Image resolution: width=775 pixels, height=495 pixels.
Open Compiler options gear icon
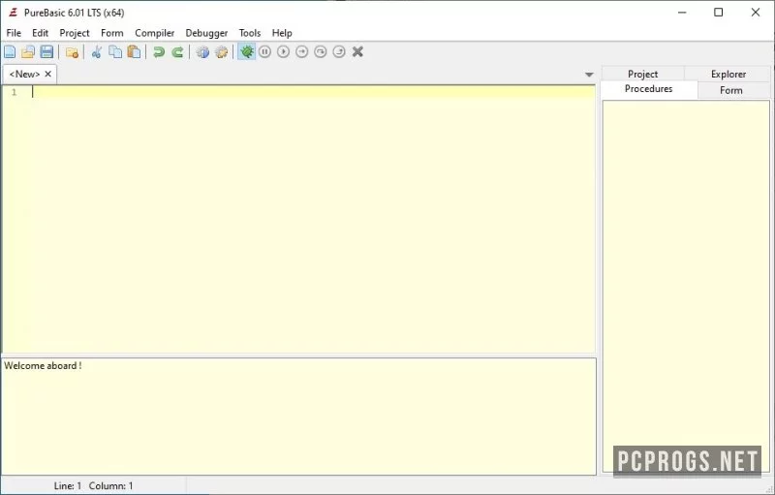click(222, 52)
